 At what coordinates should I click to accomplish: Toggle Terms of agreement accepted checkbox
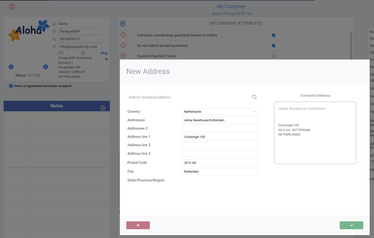pyautogui.click(x=11, y=86)
